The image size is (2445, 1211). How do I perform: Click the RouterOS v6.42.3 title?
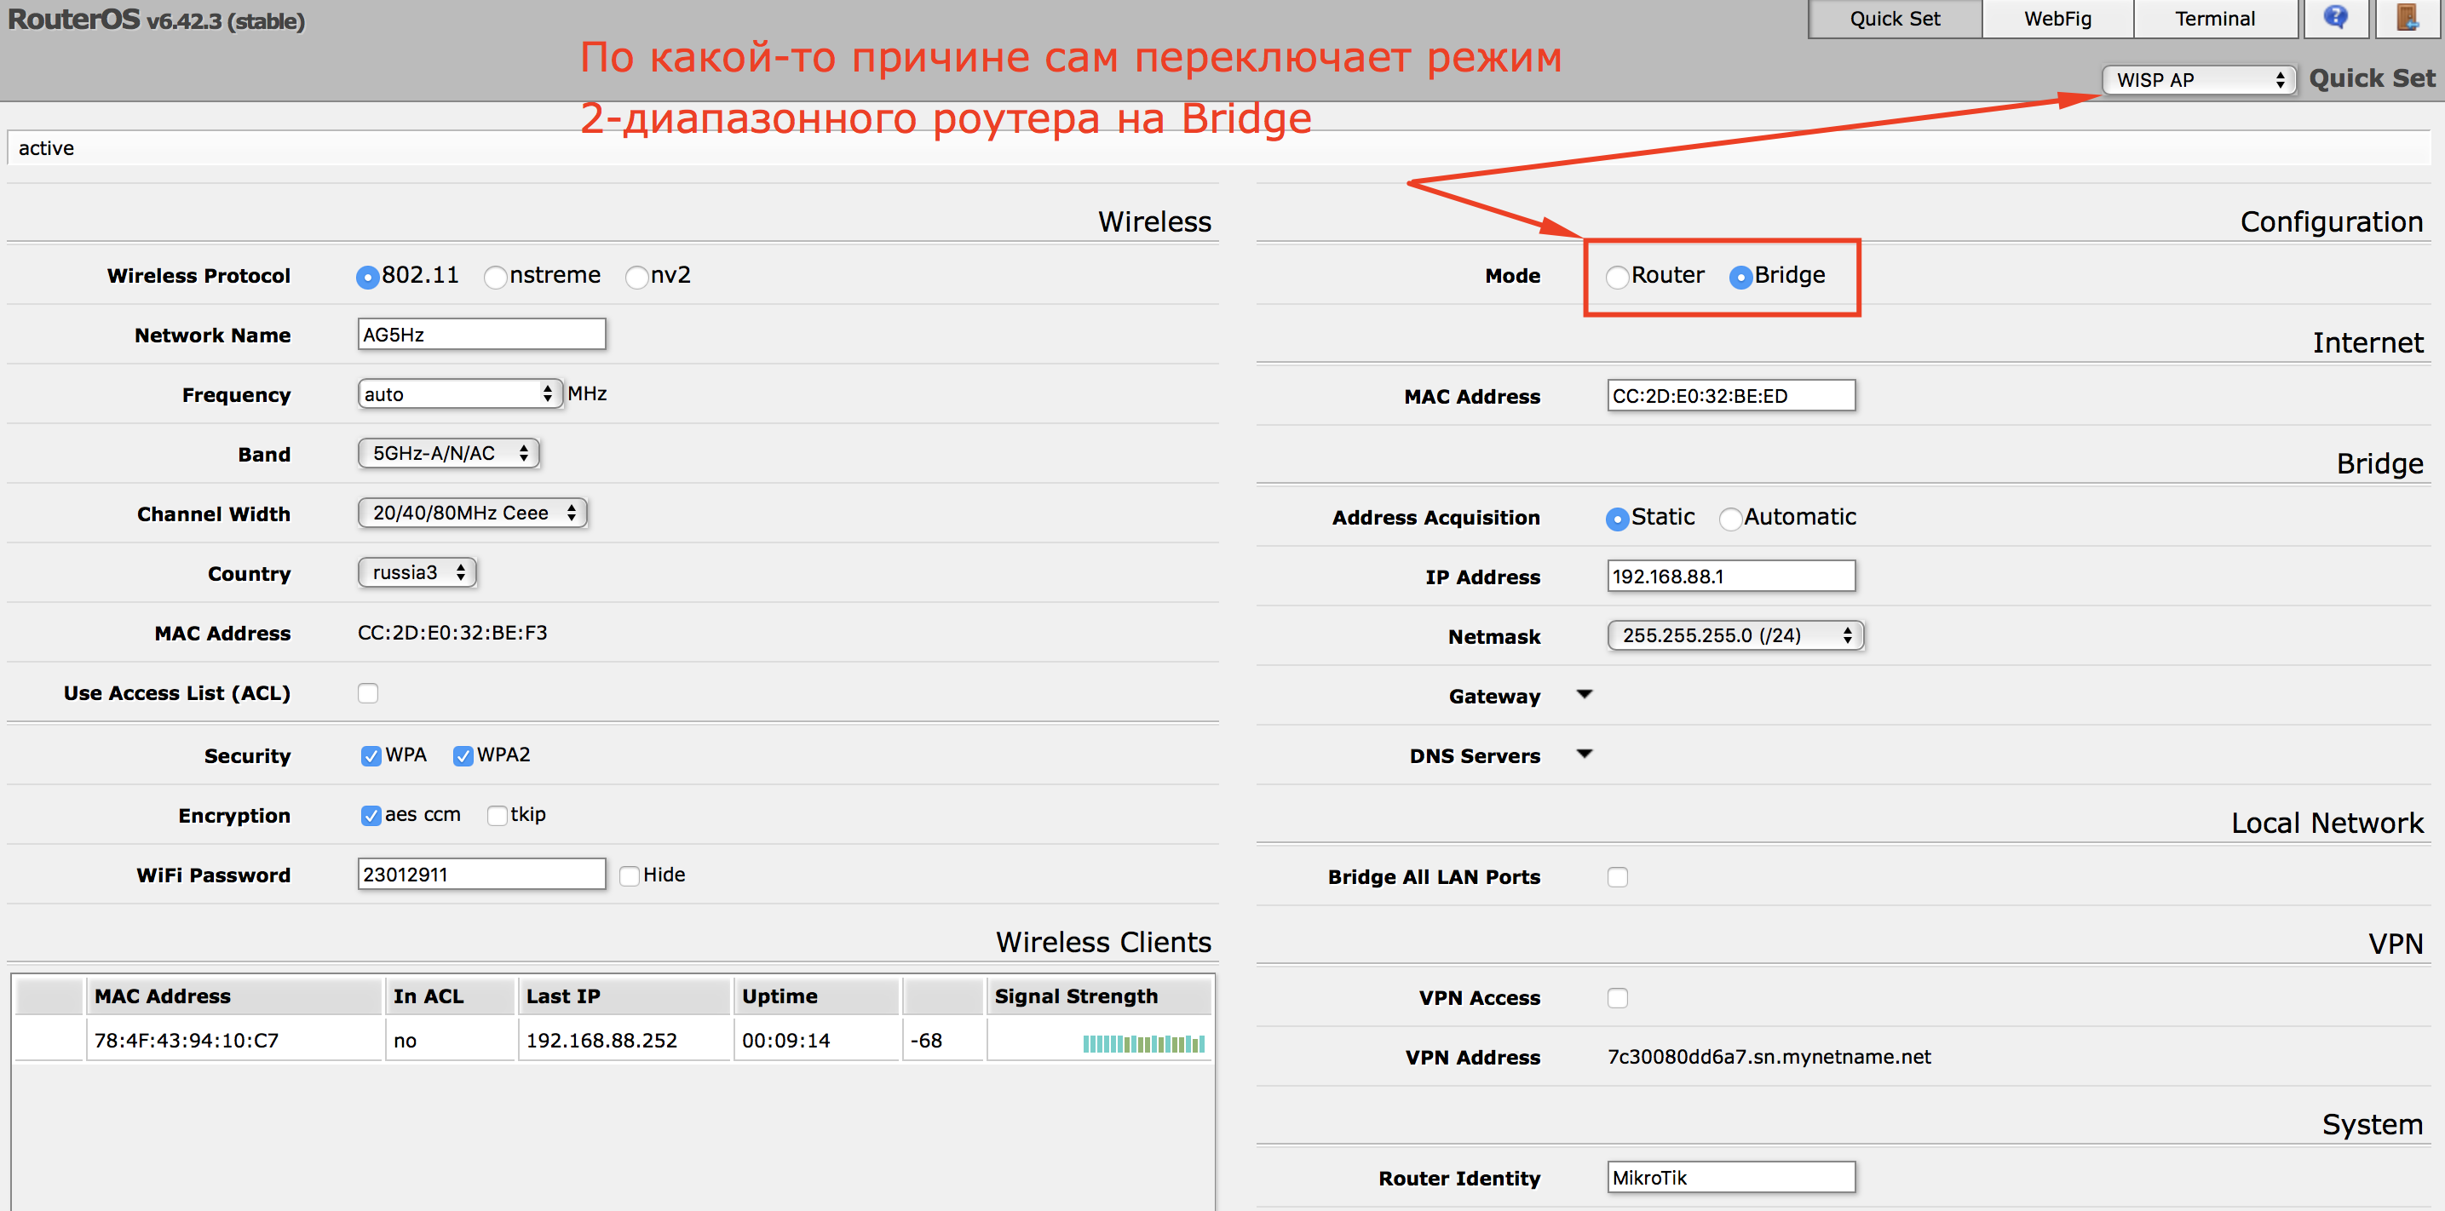tap(157, 20)
